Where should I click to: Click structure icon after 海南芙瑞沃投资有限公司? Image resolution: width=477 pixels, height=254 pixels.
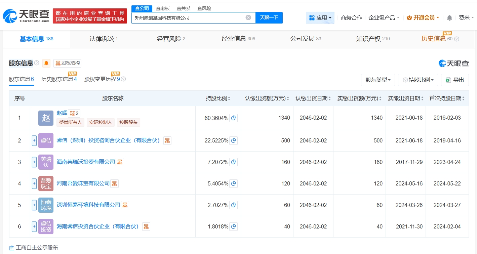point(120,162)
